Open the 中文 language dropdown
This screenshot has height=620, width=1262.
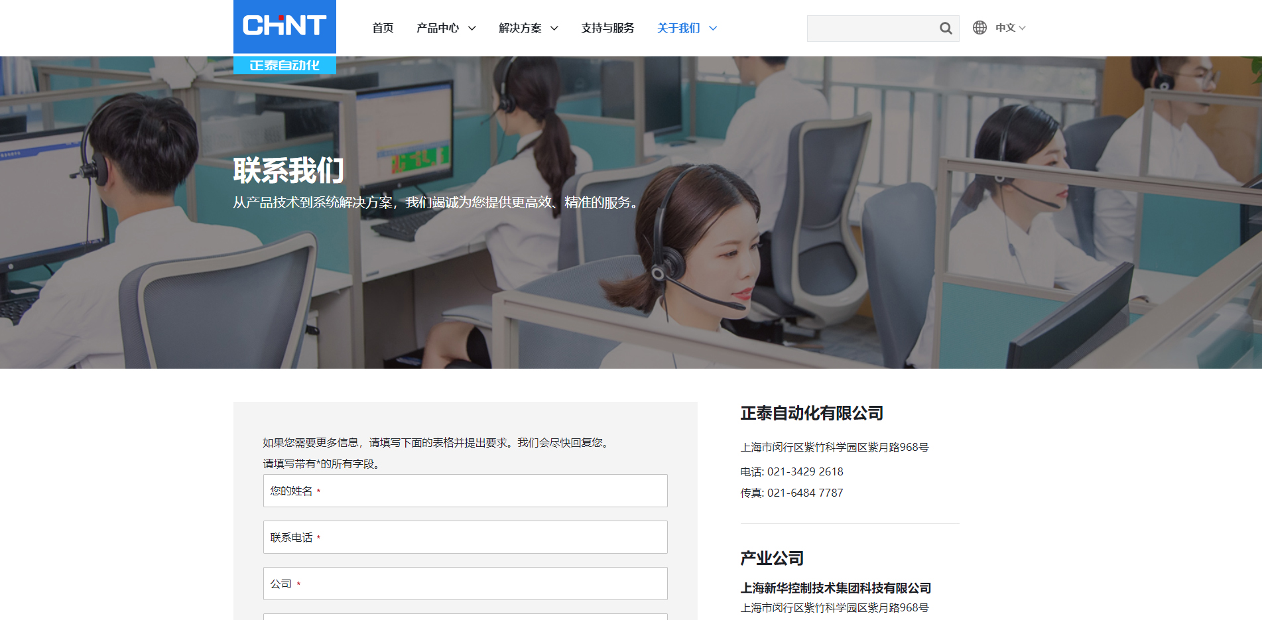[x=1010, y=28]
